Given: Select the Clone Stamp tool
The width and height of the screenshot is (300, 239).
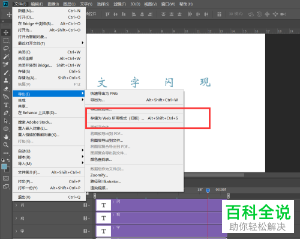Looking at the screenshot, I should coord(6,80).
